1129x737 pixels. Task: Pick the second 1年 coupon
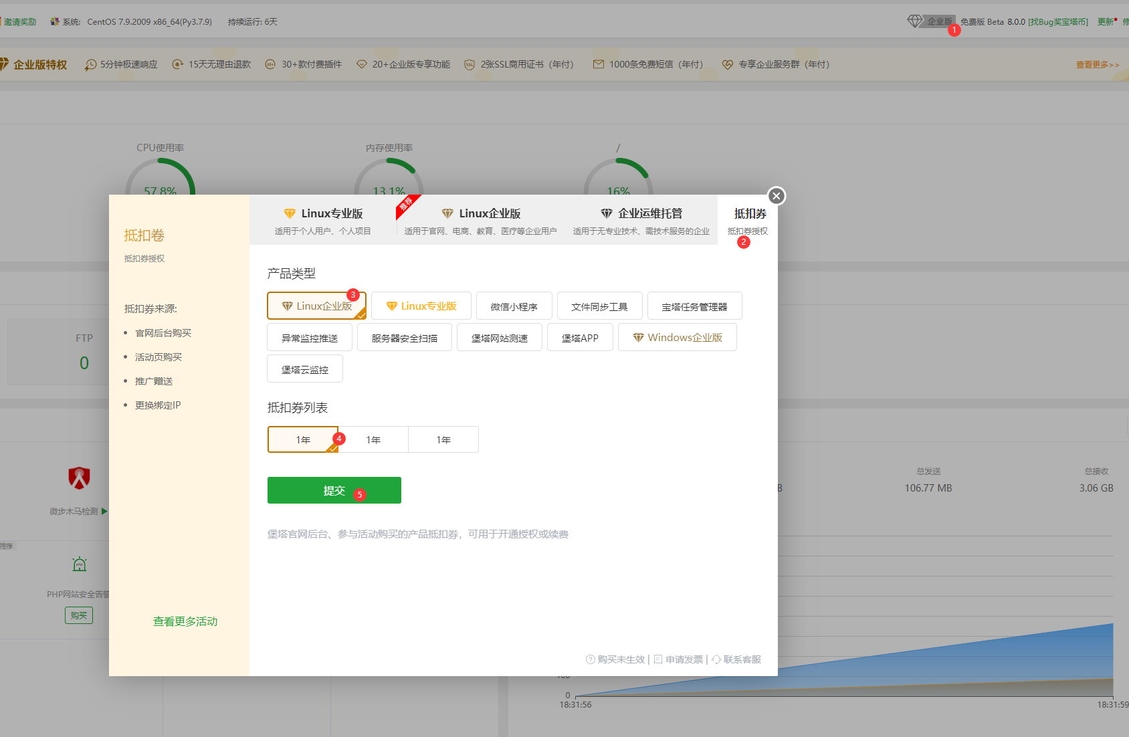tap(373, 439)
